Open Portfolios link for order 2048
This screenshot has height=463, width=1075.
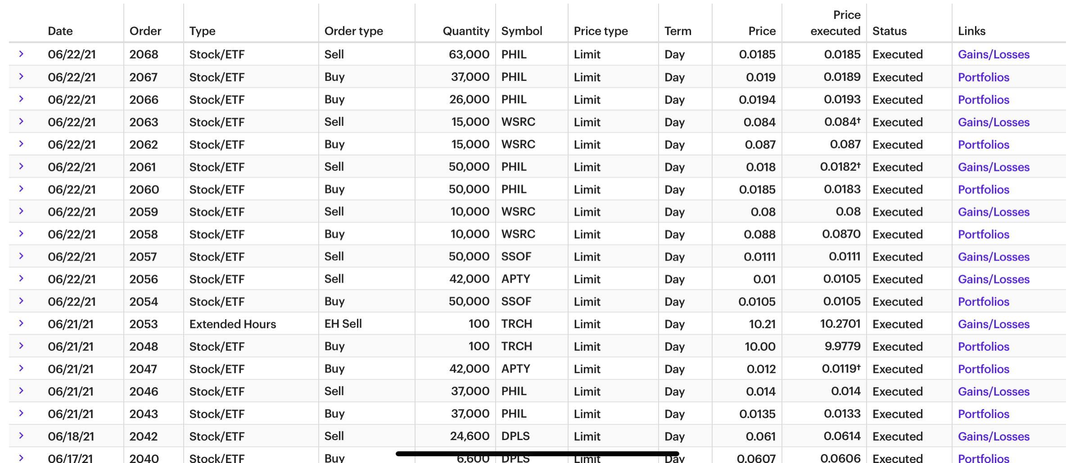pyautogui.click(x=984, y=347)
